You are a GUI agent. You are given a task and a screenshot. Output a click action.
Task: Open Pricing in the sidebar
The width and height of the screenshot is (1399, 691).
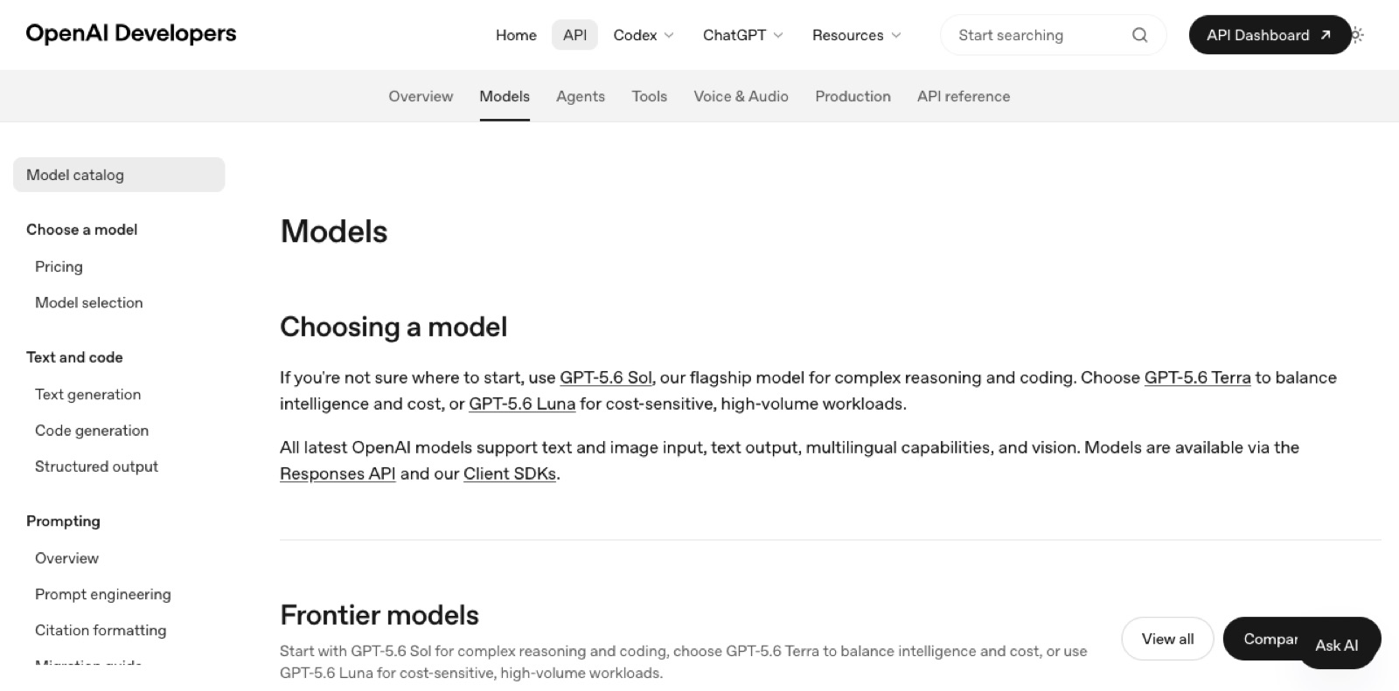[x=59, y=266]
